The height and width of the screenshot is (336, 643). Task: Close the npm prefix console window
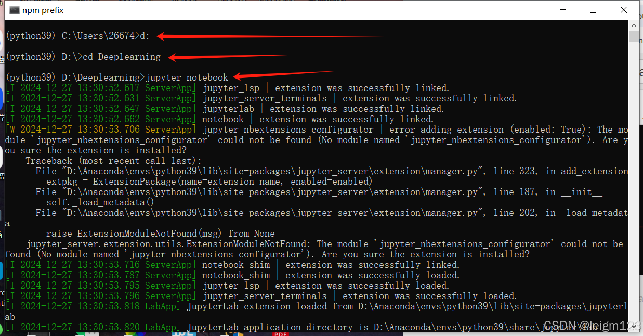(x=623, y=10)
